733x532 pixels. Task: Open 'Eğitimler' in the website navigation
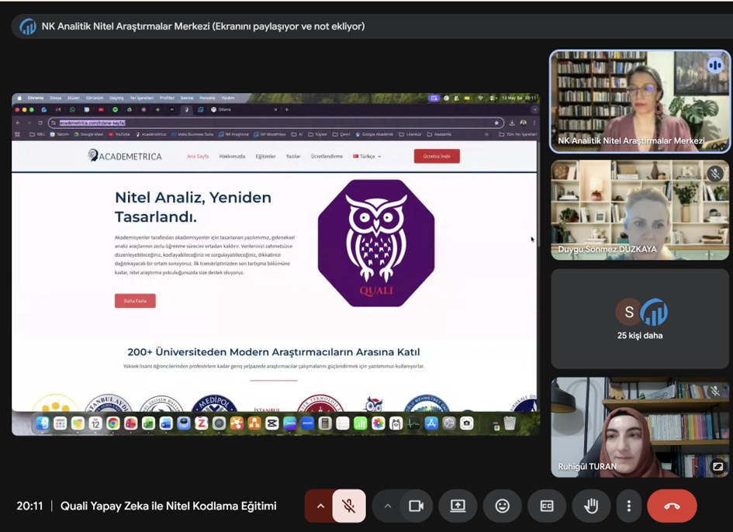tap(265, 156)
